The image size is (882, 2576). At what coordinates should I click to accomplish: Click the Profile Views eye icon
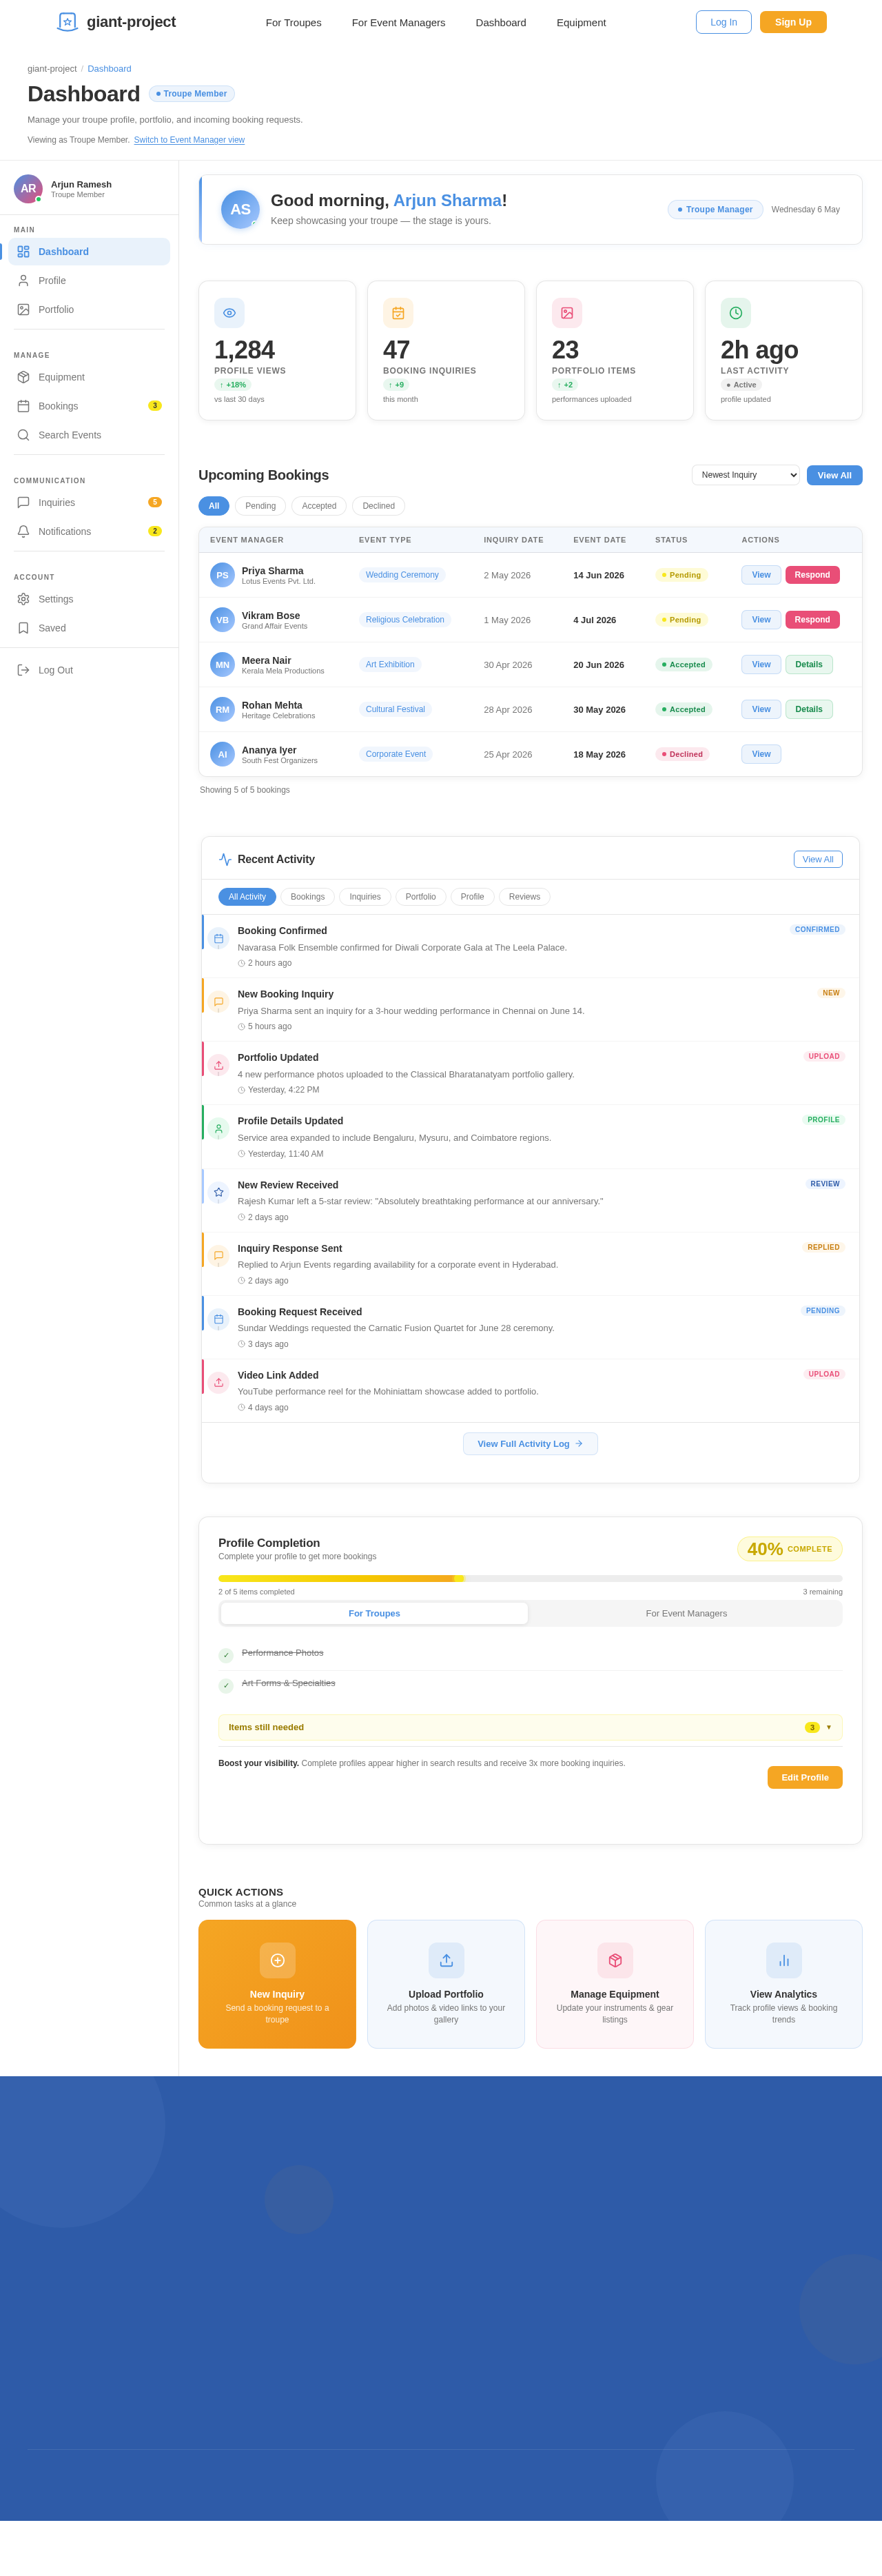coord(229,313)
